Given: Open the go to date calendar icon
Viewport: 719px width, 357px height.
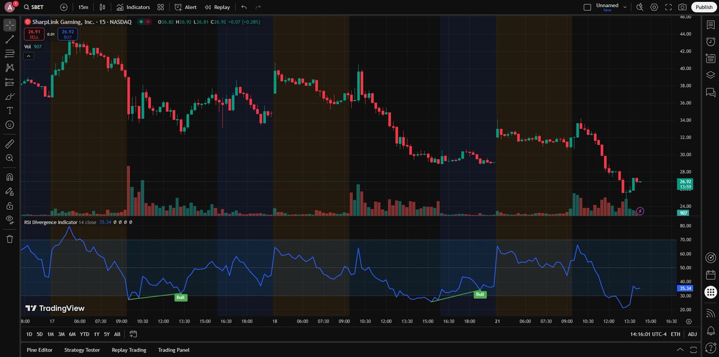Looking at the screenshot, I should tap(133, 334).
